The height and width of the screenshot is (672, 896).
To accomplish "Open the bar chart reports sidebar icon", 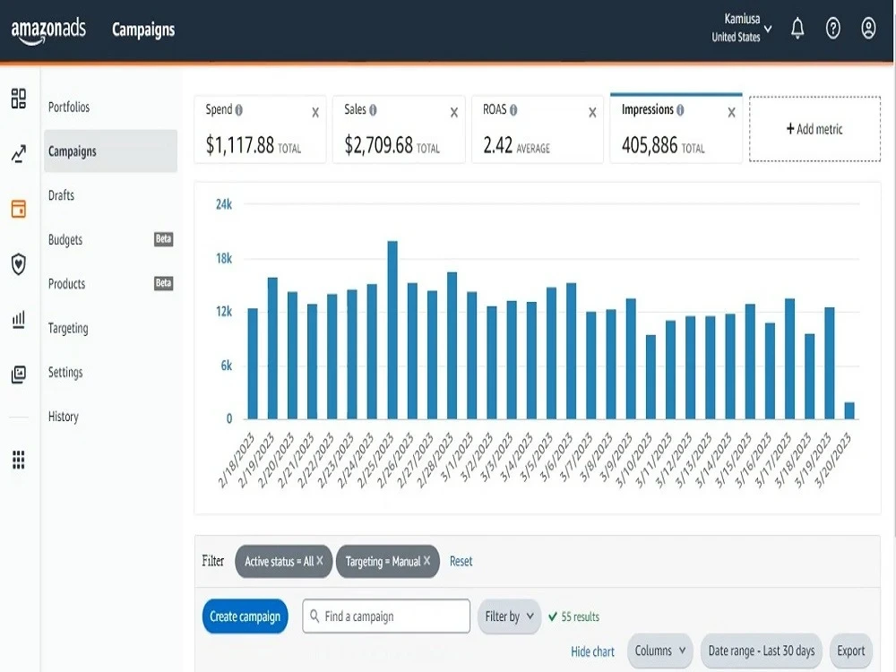I will [18, 320].
